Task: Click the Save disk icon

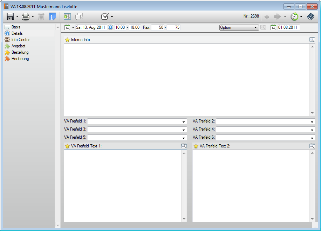Action: pos(10,16)
